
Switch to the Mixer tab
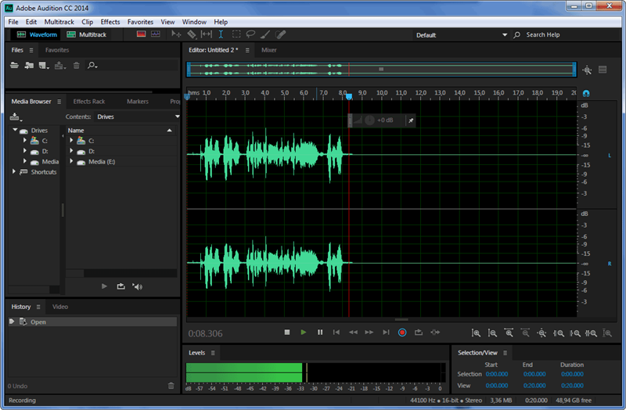268,50
